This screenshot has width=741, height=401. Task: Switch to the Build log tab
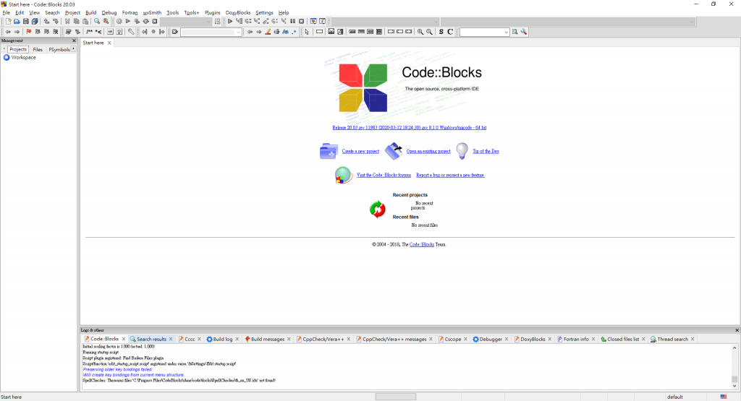[x=223, y=339]
